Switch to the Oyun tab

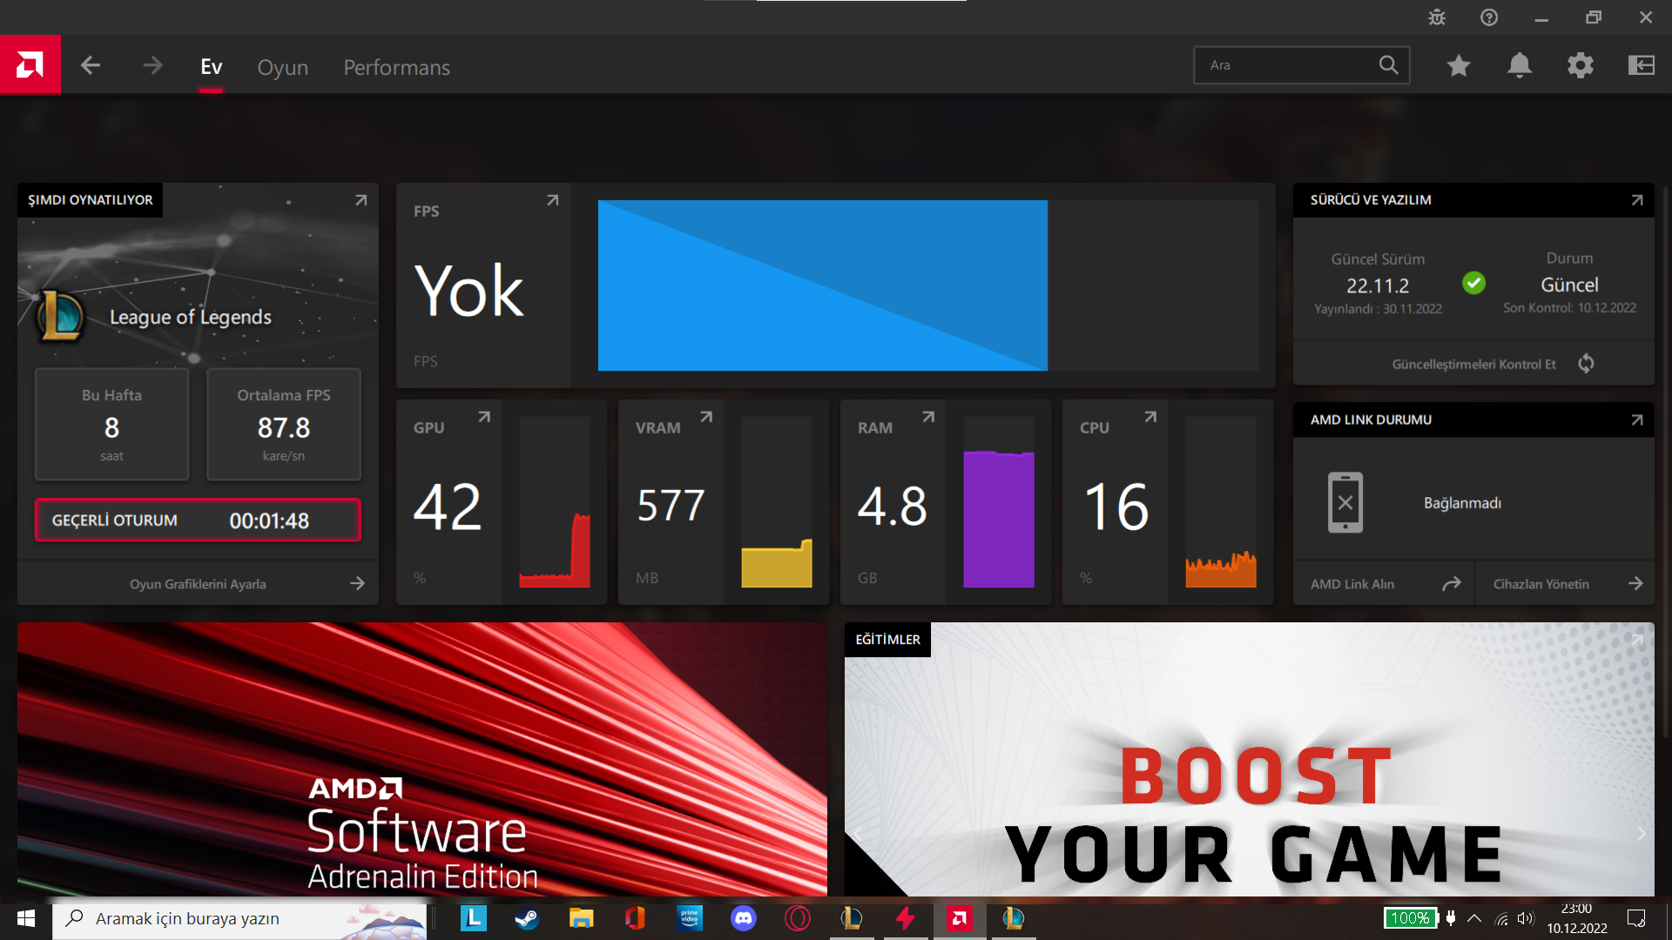point(282,67)
